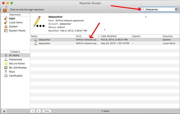Click the magnifying glass search icon
Screen dimensions: 180x114
143,9
